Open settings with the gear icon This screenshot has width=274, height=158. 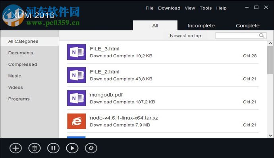tap(91, 148)
